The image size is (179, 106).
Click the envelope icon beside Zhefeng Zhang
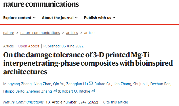tap(55, 91)
